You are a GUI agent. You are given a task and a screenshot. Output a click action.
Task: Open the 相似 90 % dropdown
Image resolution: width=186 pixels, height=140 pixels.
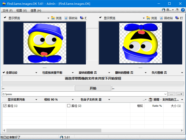[51, 99]
